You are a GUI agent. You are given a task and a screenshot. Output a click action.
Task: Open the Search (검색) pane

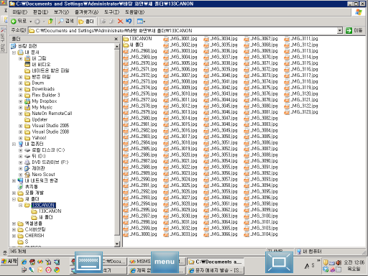pyautogui.click(x=66, y=22)
